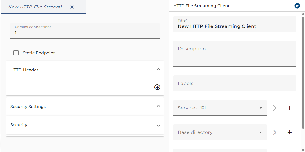Click the HTTP-Header section title
This screenshot has width=305, height=152.
pyautogui.click(x=24, y=70)
